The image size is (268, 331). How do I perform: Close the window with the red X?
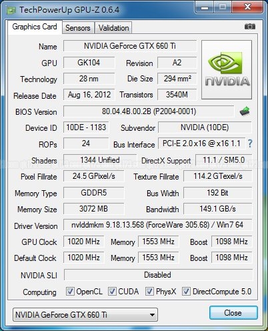pos(247,7)
